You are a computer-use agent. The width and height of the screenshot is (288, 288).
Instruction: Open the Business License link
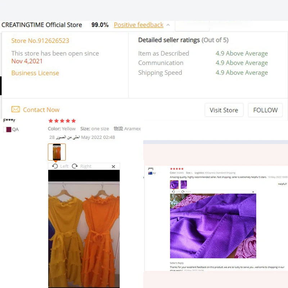[35, 73]
